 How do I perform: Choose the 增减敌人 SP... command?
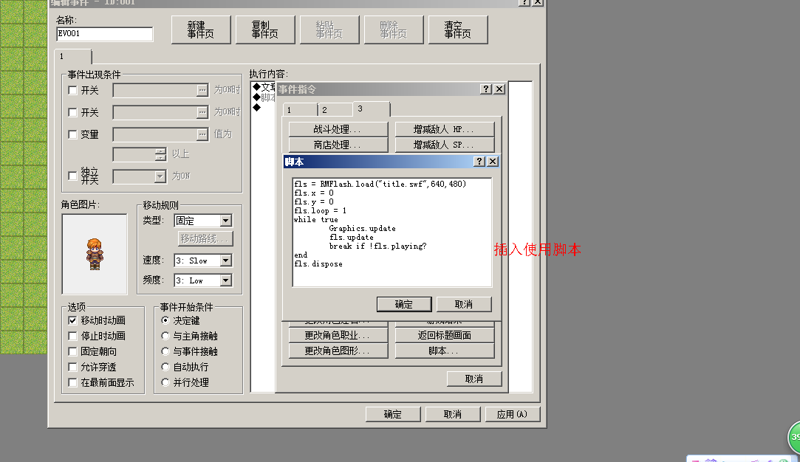445,145
